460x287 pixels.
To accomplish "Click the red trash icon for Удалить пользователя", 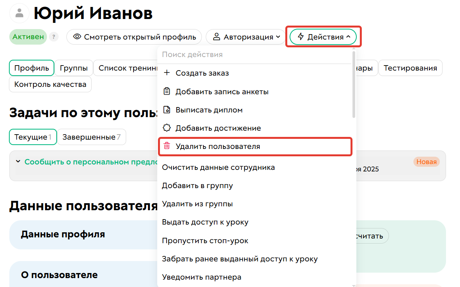I will tap(167, 146).
